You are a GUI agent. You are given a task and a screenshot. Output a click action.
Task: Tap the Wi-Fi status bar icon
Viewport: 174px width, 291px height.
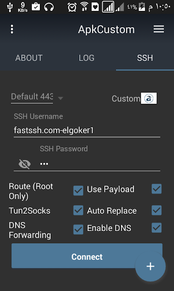pyautogui.click(x=84, y=7)
